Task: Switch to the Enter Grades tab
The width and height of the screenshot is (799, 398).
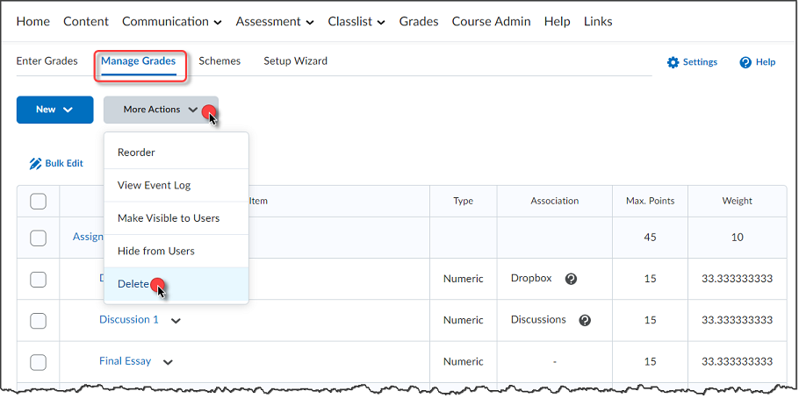Action: pyautogui.click(x=47, y=61)
